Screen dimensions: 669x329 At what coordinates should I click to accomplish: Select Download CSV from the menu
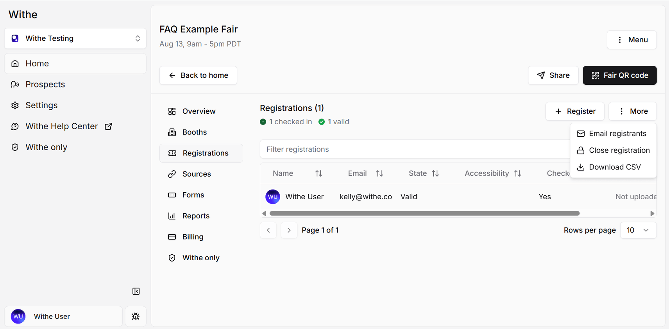pyautogui.click(x=613, y=167)
